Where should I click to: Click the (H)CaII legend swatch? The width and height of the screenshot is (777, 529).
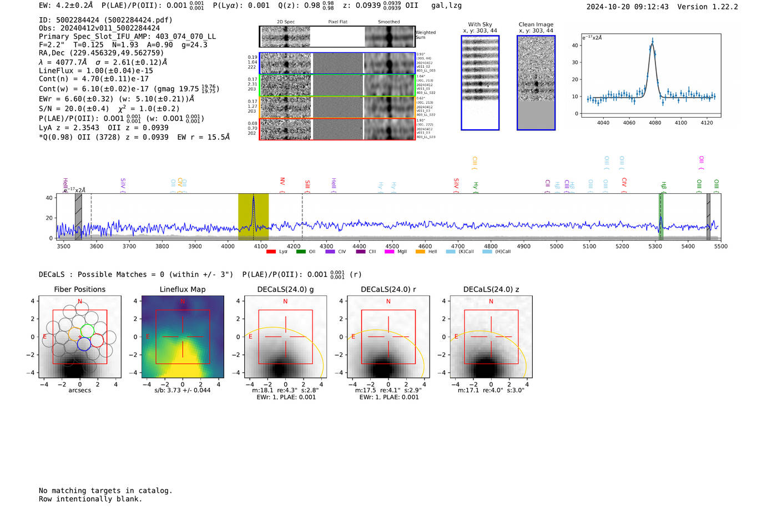click(487, 251)
